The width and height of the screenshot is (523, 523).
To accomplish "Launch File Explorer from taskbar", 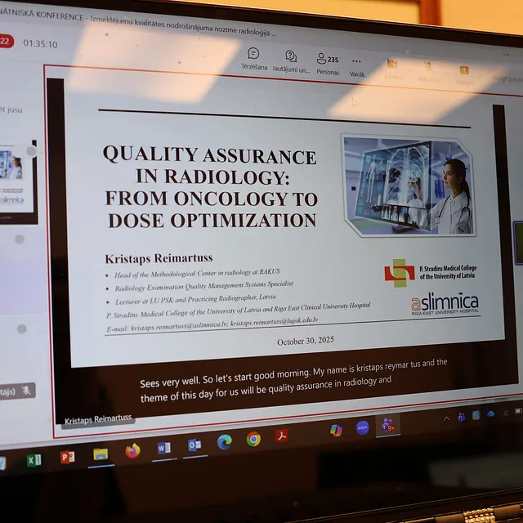I will (x=101, y=454).
